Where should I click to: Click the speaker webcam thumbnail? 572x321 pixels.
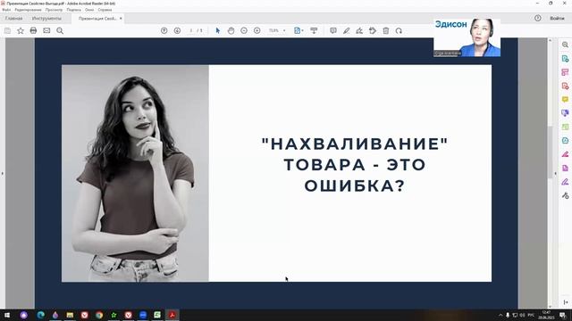pos(467,37)
